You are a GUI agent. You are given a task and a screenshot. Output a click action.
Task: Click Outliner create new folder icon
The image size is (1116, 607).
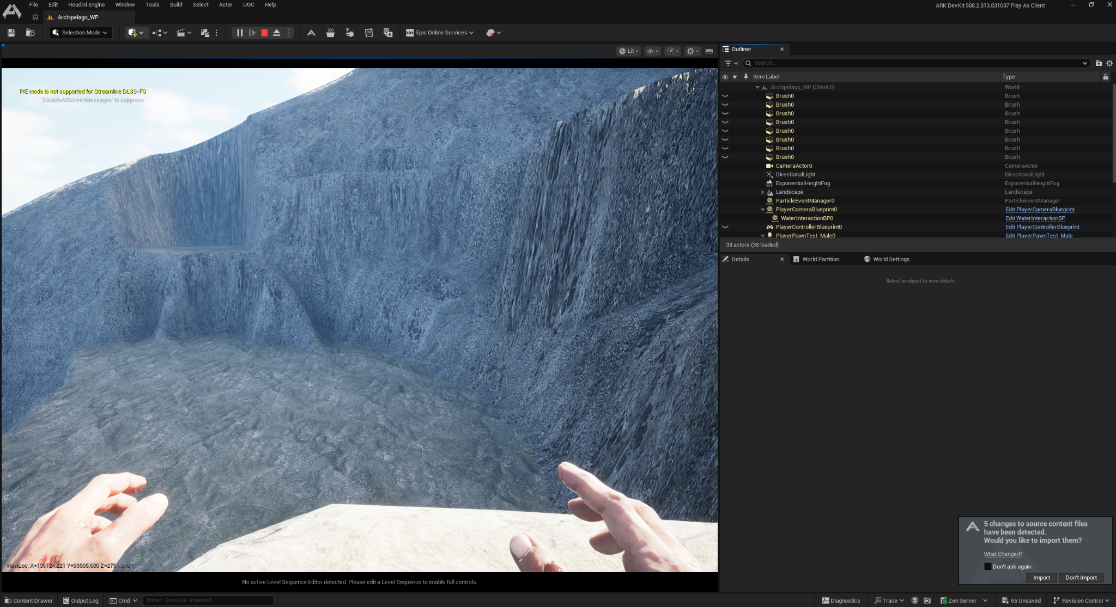click(1099, 63)
